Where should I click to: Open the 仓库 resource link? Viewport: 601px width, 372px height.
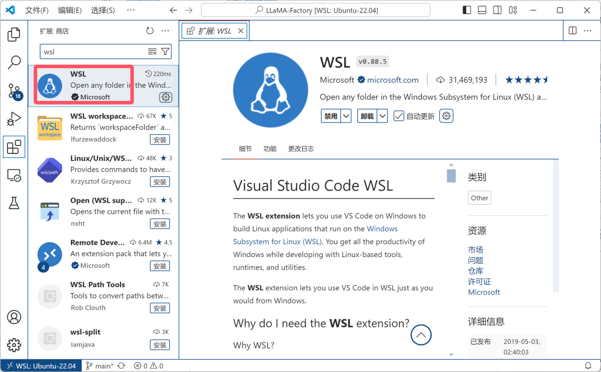(x=476, y=271)
